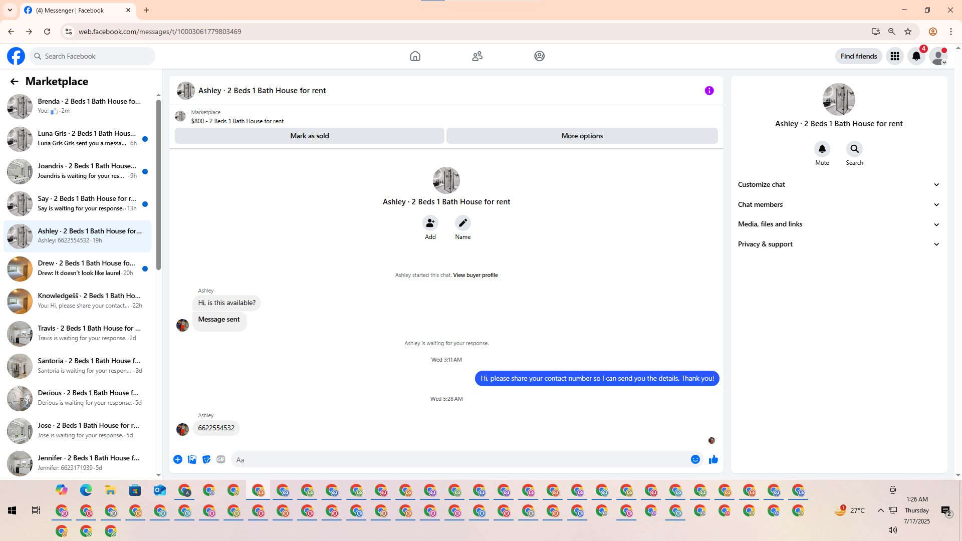Click the browser back arrow
This screenshot has width=962, height=541.
tap(11, 32)
